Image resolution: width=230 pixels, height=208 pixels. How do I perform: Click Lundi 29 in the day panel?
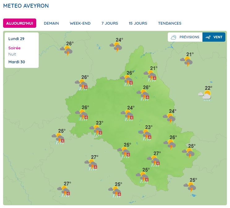pos(16,39)
